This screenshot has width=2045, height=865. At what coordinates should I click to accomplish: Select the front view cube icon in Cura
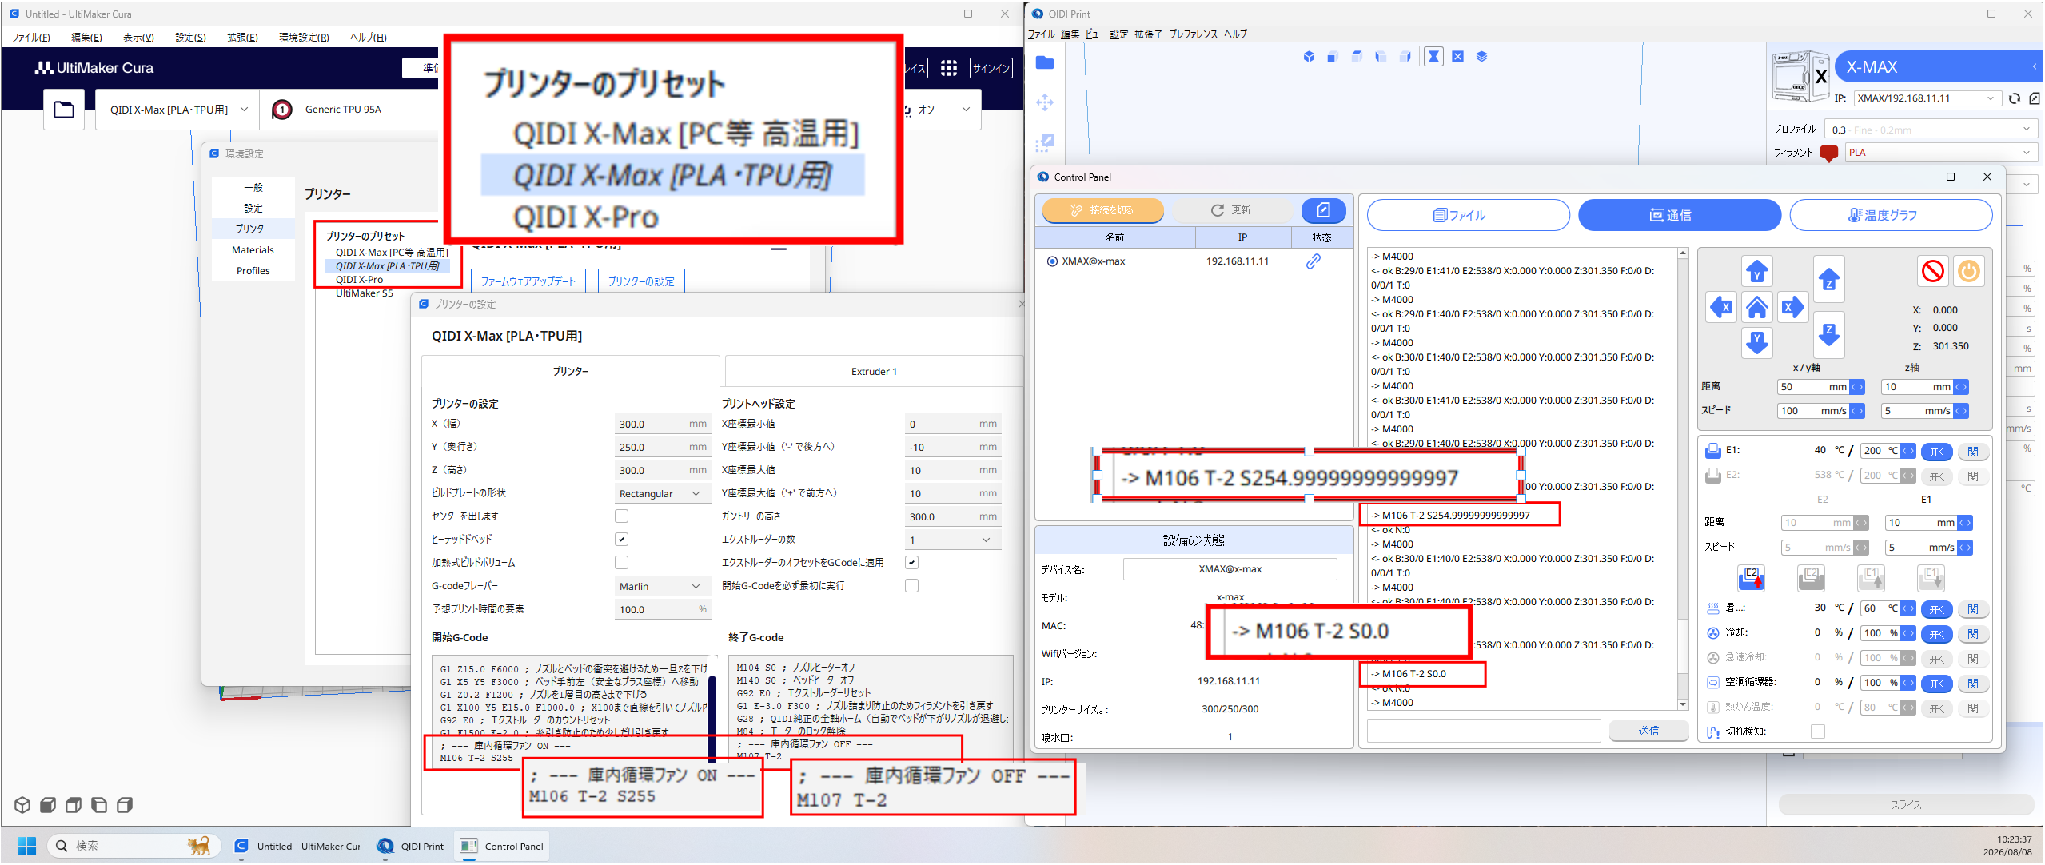48,805
